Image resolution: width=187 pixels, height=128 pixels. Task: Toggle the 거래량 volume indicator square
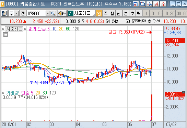3,93
